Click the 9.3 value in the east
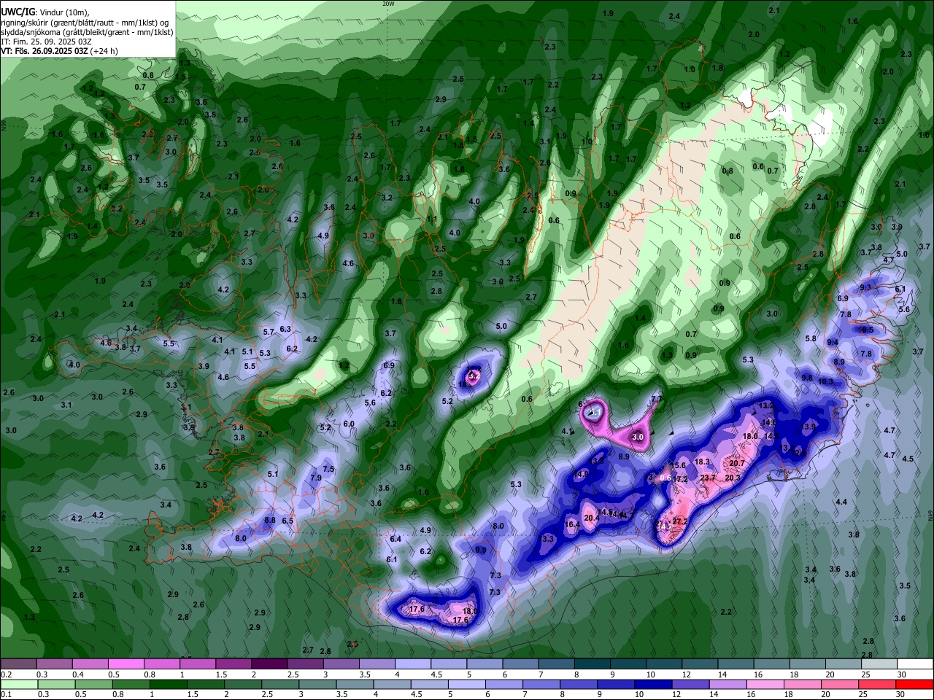 tap(865, 287)
